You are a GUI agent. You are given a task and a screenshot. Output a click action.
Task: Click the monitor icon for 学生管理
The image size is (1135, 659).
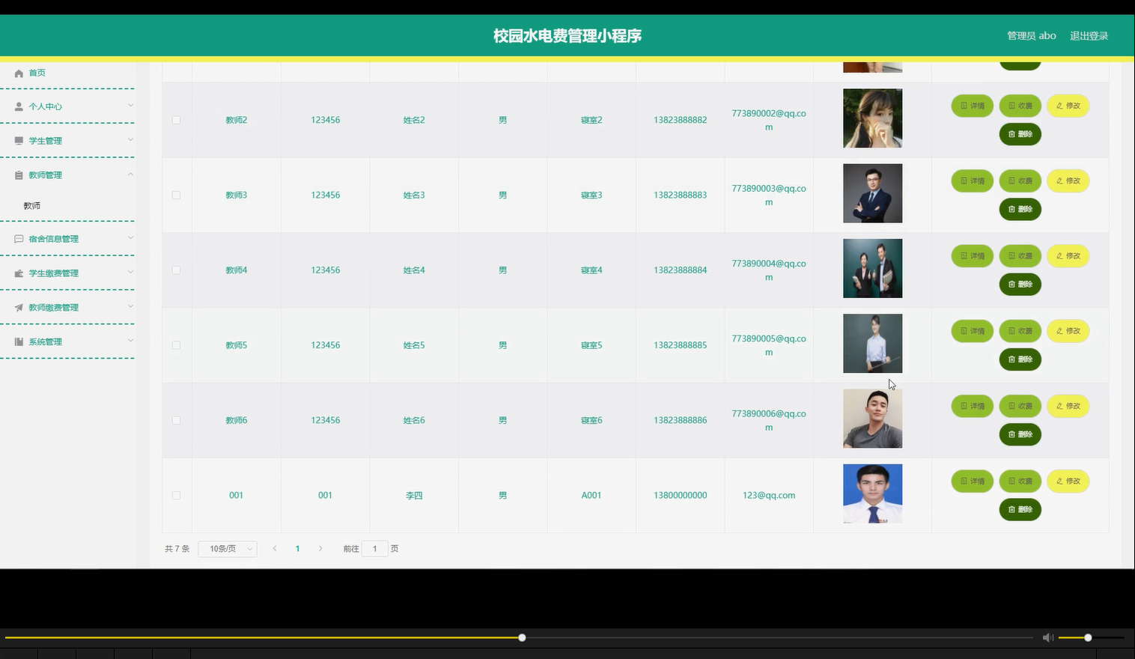tap(19, 141)
